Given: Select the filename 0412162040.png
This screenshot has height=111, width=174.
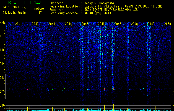Looking at the screenshot, I should tap(14, 7).
